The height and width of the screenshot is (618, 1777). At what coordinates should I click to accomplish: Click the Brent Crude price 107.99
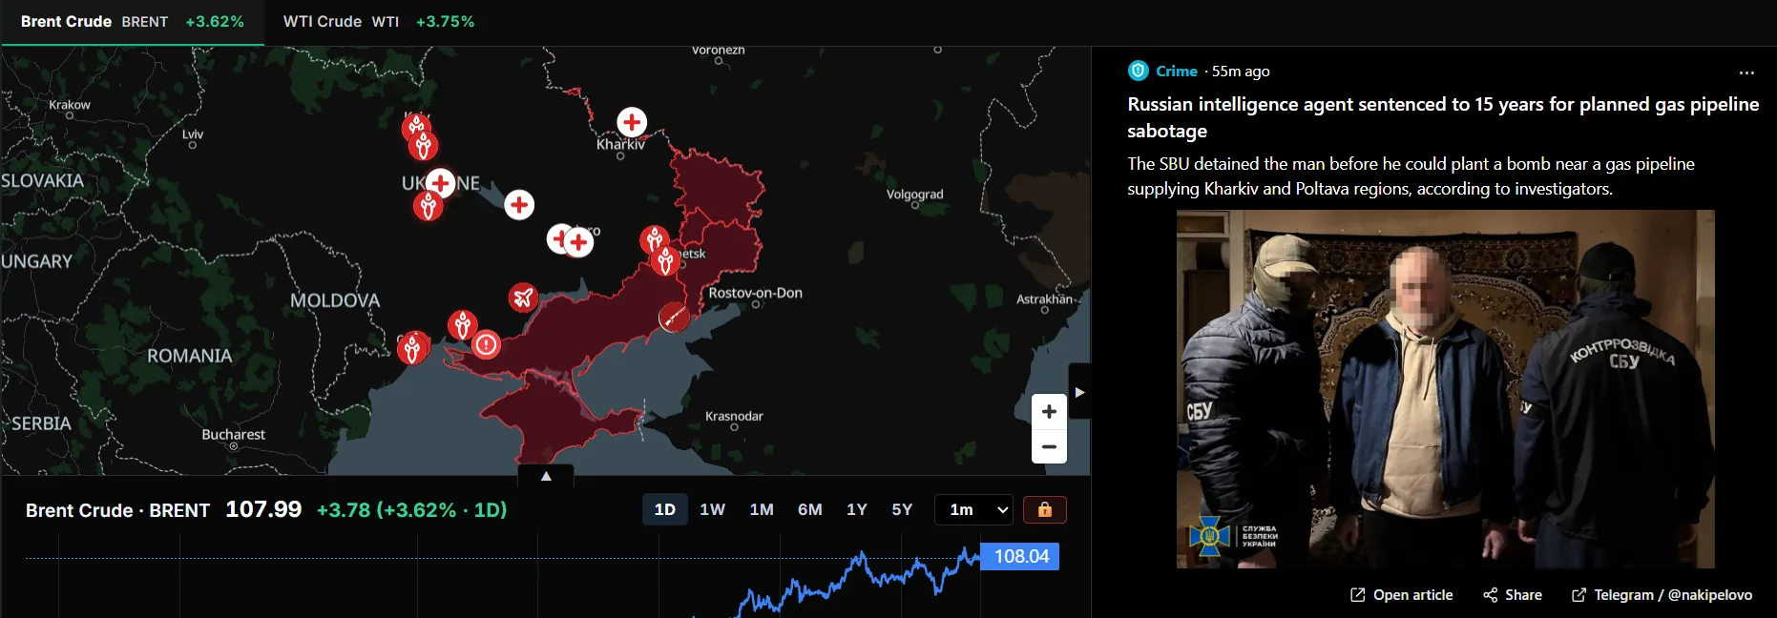click(x=263, y=509)
